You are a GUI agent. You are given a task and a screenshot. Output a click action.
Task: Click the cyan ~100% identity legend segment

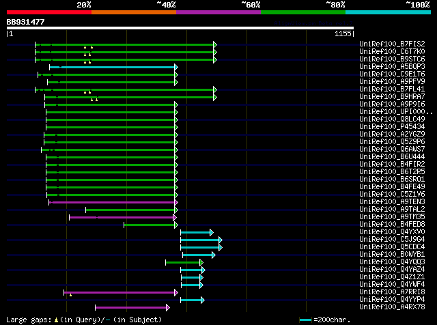coord(388,12)
